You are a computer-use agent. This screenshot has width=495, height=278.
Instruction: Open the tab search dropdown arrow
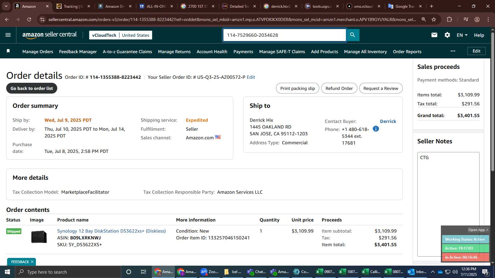point(6,6)
